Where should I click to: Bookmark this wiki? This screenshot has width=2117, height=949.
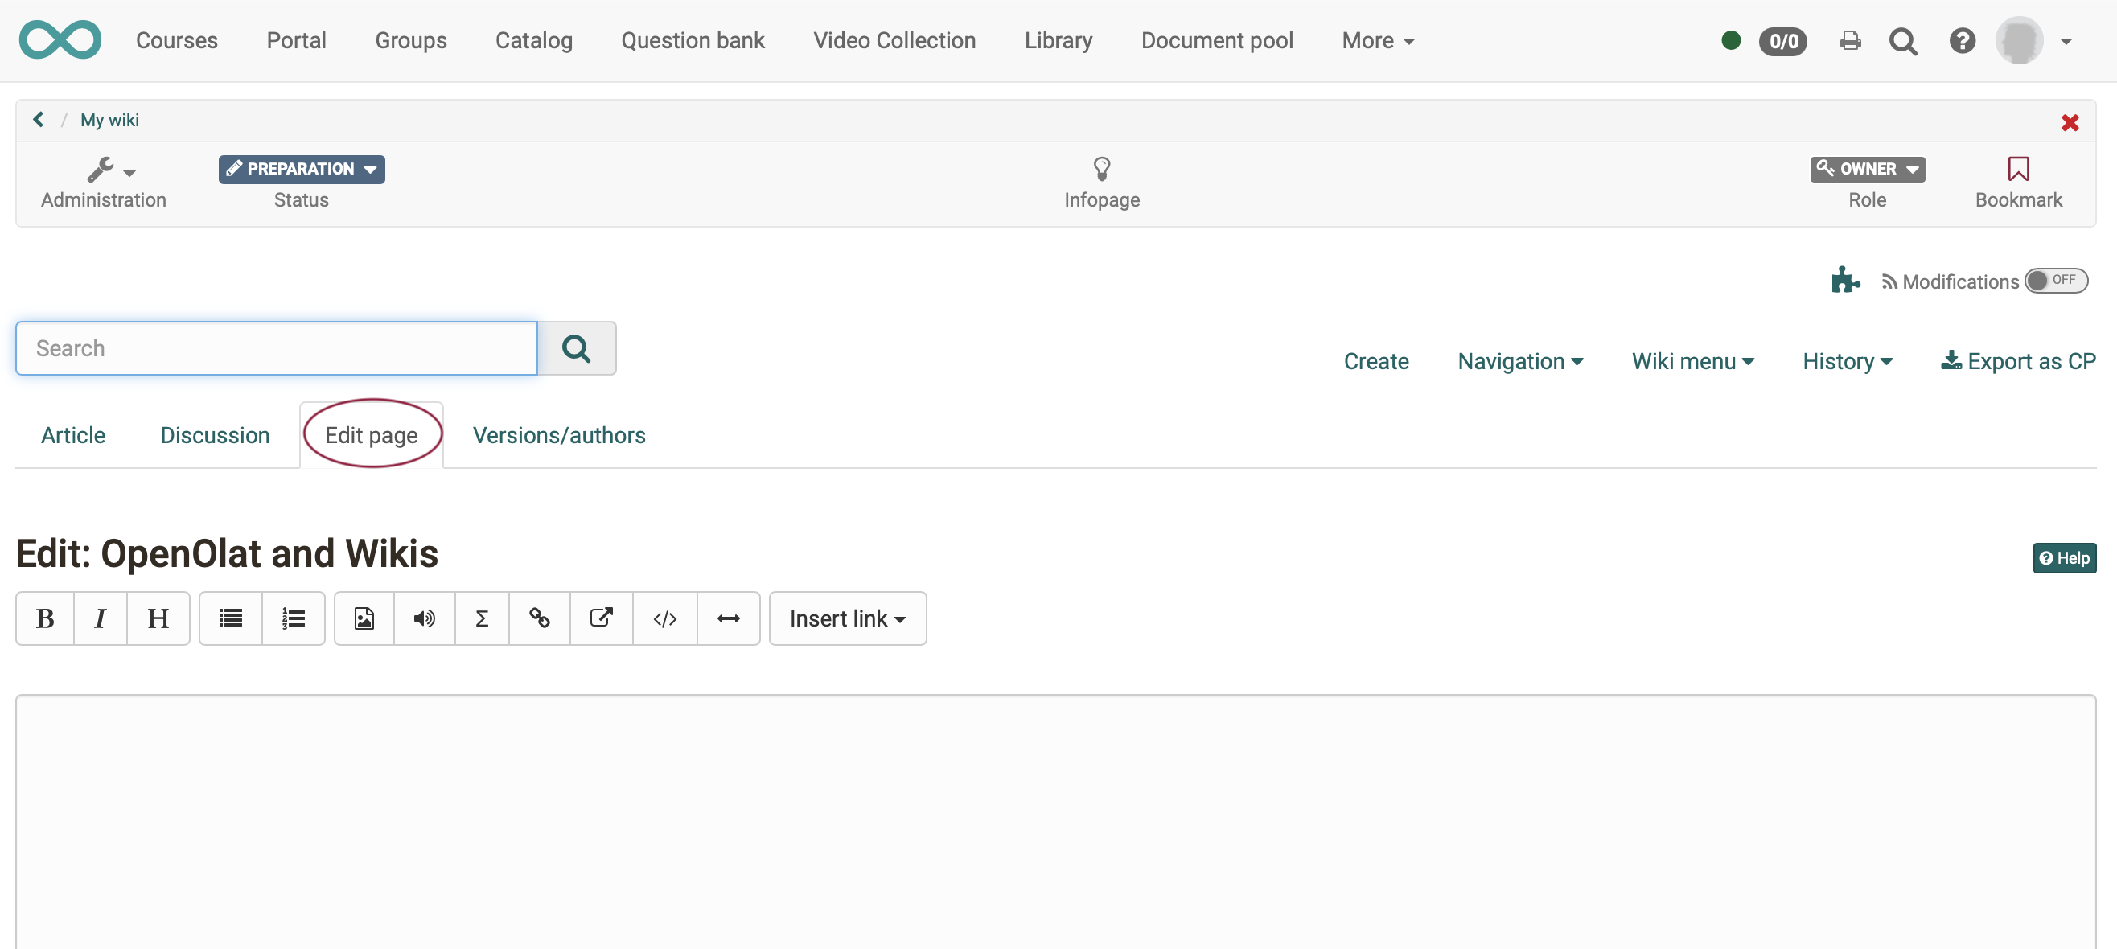click(x=2017, y=181)
